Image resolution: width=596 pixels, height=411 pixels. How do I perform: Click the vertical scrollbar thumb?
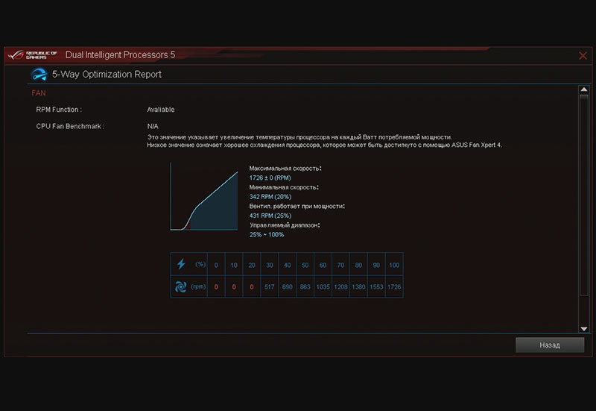pos(584,195)
